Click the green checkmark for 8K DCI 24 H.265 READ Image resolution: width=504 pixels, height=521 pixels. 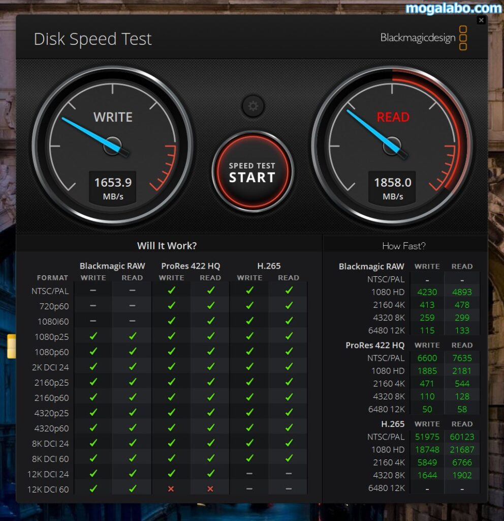point(289,443)
